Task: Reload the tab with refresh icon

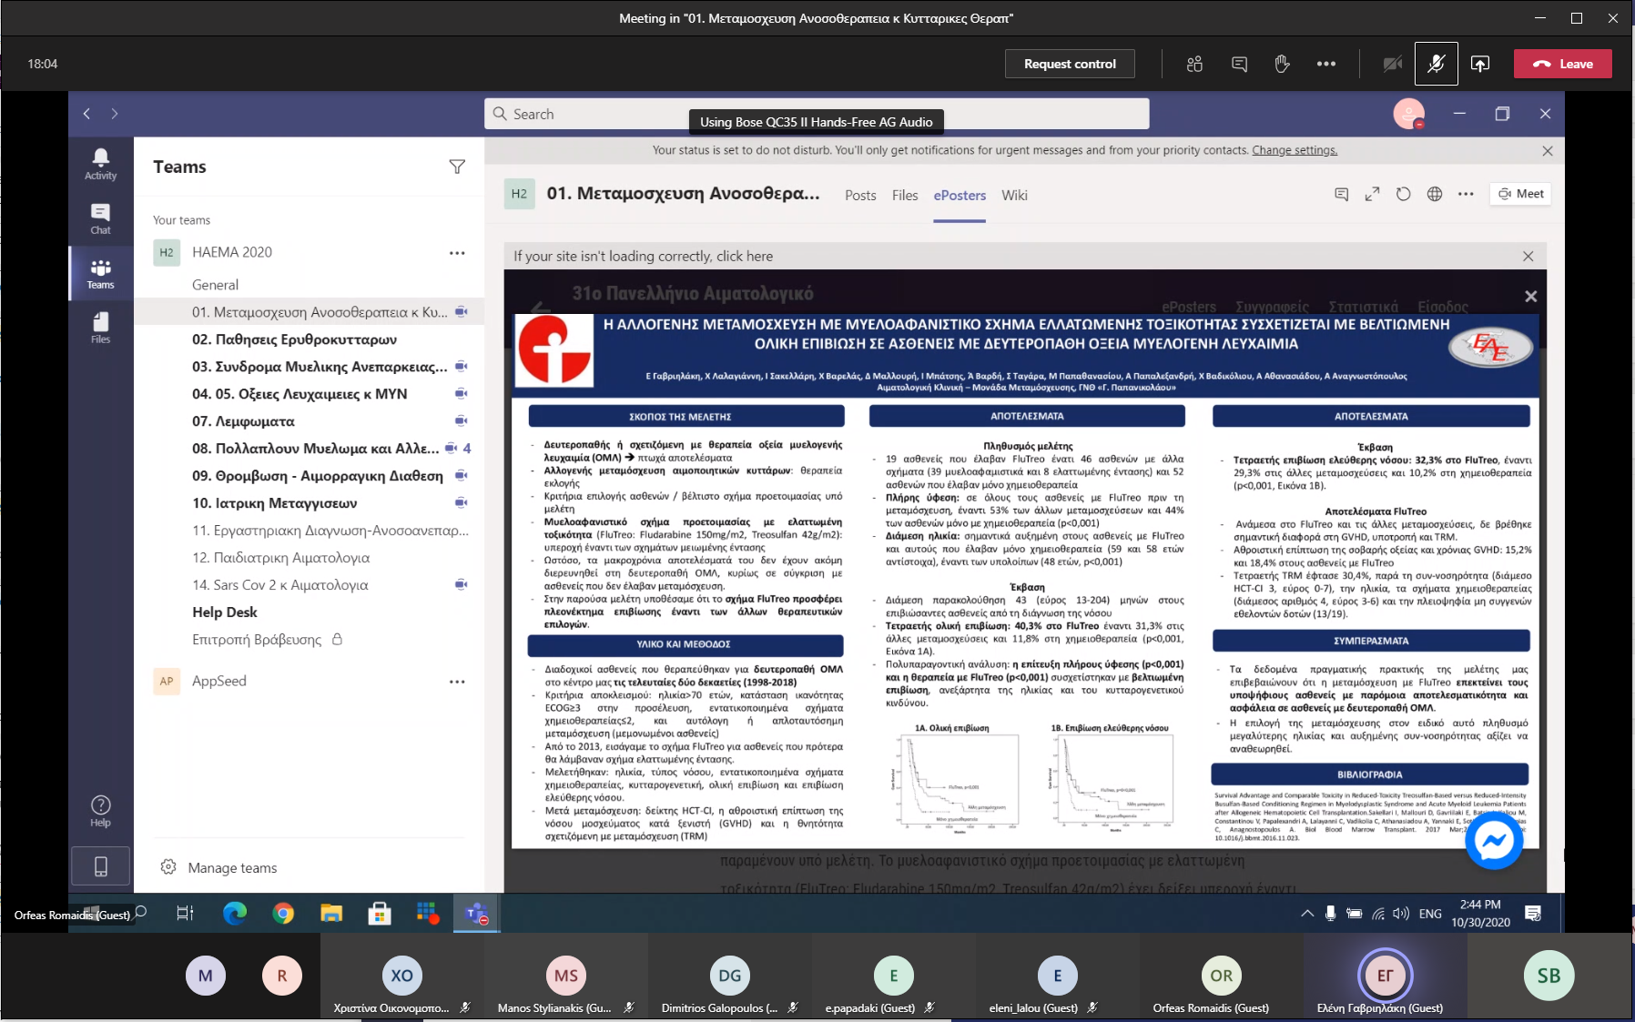Action: (1403, 194)
